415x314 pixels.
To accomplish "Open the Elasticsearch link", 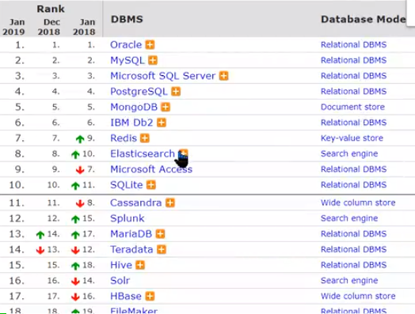I will [x=143, y=153].
